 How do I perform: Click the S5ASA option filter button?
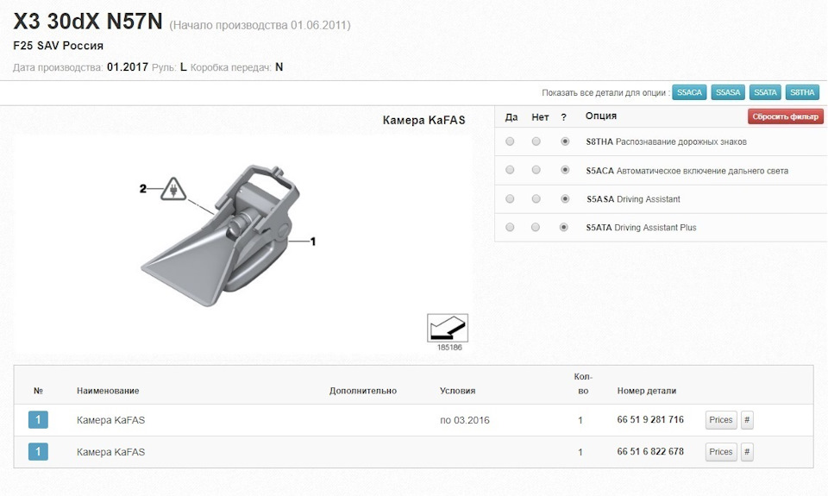tap(728, 92)
